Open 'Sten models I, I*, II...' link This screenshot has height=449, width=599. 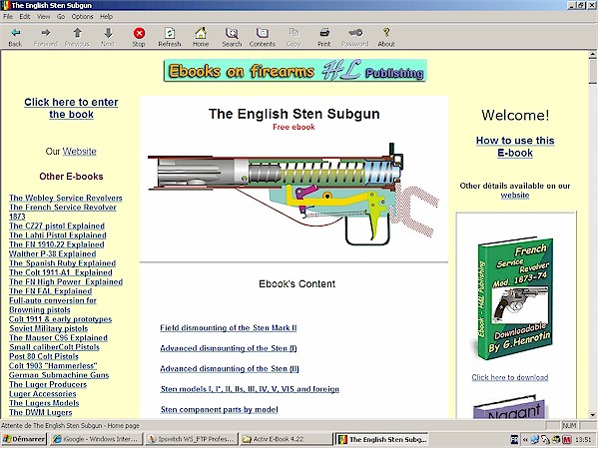(250, 389)
